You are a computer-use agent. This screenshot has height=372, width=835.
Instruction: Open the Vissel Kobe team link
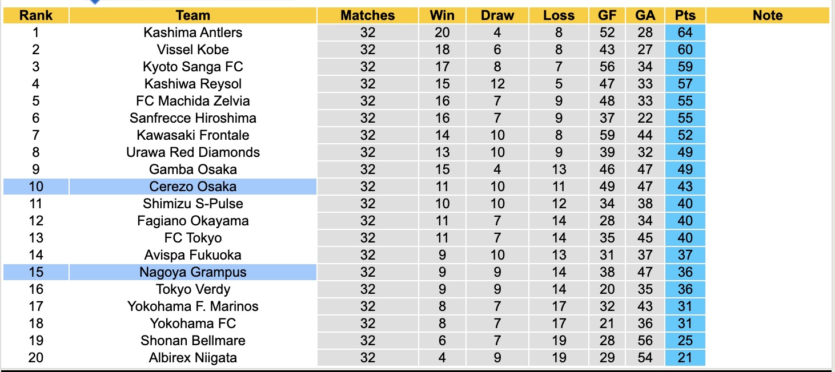pyautogui.click(x=193, y=50)
